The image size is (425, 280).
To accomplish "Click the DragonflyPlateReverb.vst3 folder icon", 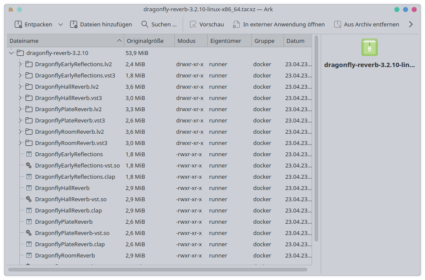I will pyautogui.click(x=29, y=120).
